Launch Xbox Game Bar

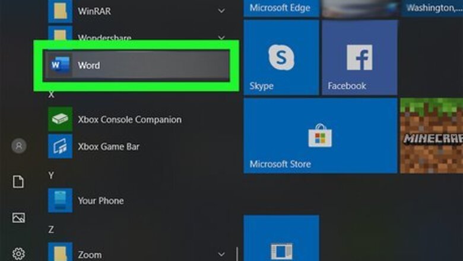pyautogui.click(x=137, y=147)
